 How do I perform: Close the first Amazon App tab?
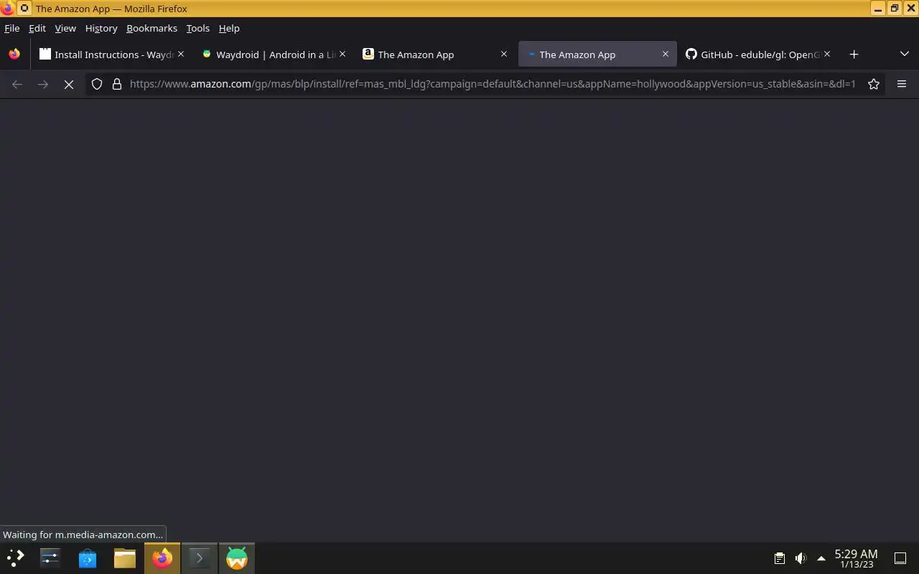(504, 54)
